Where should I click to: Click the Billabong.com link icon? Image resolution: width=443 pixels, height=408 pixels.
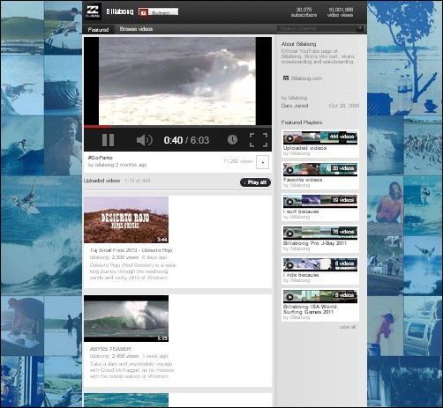coord(285,78)
